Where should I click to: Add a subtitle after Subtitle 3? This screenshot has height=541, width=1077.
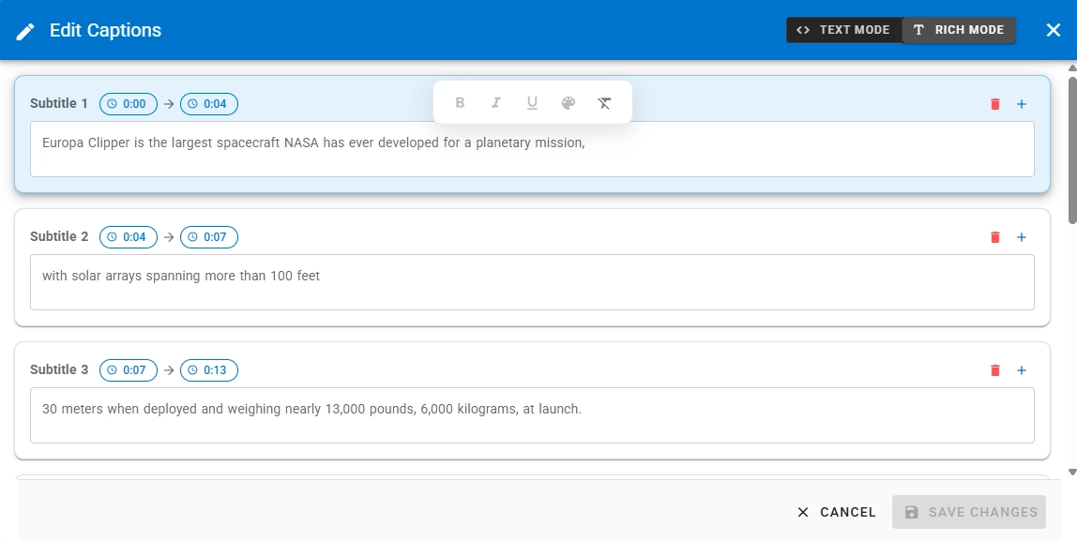[x=1022, y=370]
